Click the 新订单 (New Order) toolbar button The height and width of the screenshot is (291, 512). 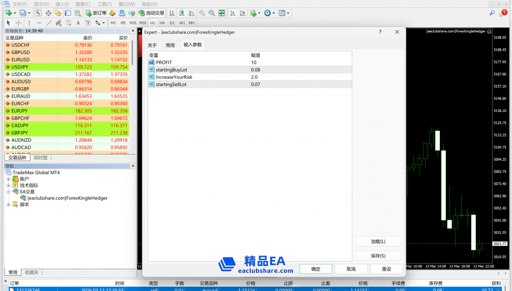[96, 13]
